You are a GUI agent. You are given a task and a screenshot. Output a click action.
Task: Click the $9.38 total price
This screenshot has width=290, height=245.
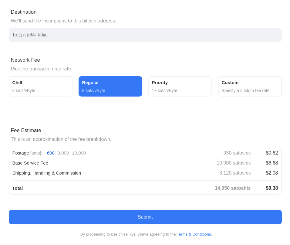[x=272, y=188]
